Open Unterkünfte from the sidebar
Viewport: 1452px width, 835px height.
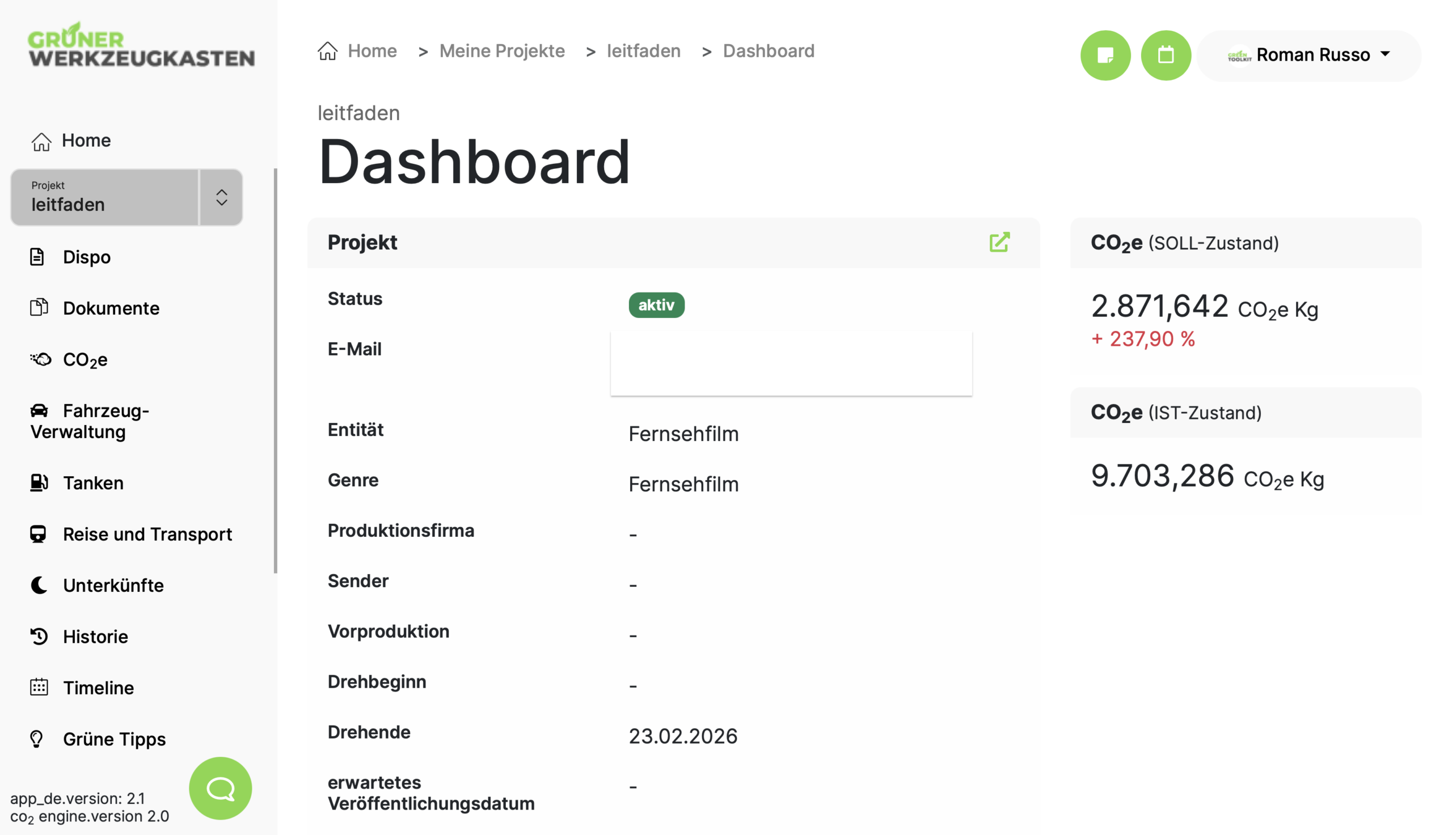pyautogui.click(x=113, y=585)
